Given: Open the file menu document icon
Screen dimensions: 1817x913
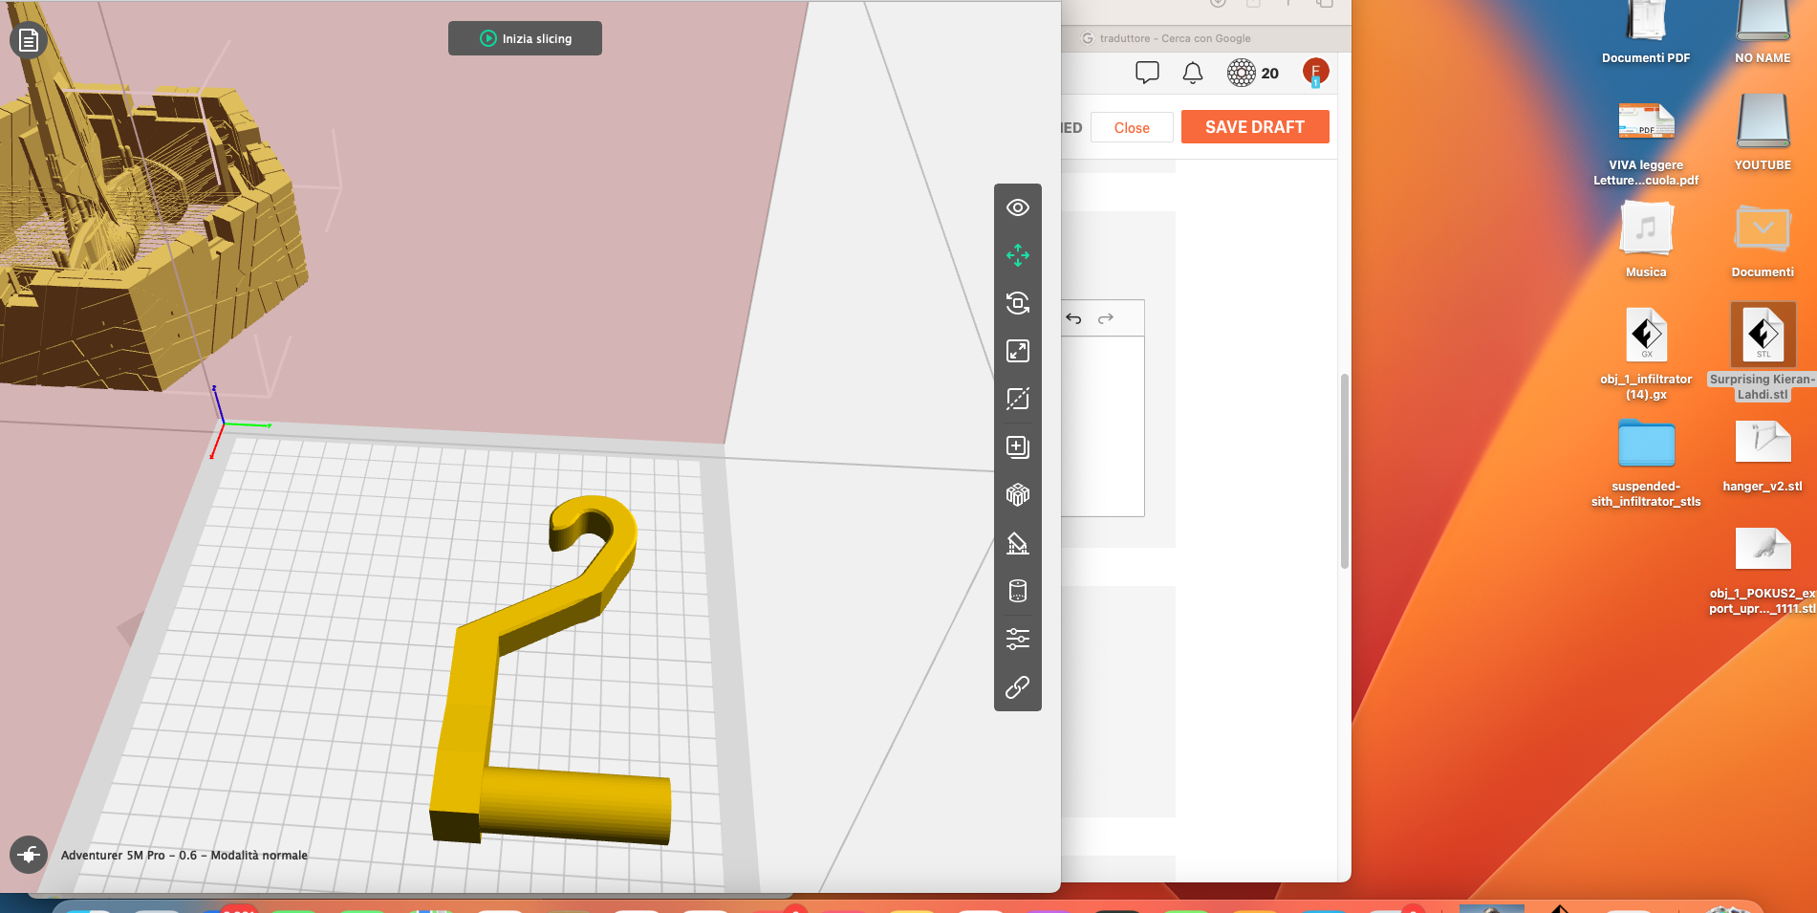Looking at the screenshot, I should point(28,40).
